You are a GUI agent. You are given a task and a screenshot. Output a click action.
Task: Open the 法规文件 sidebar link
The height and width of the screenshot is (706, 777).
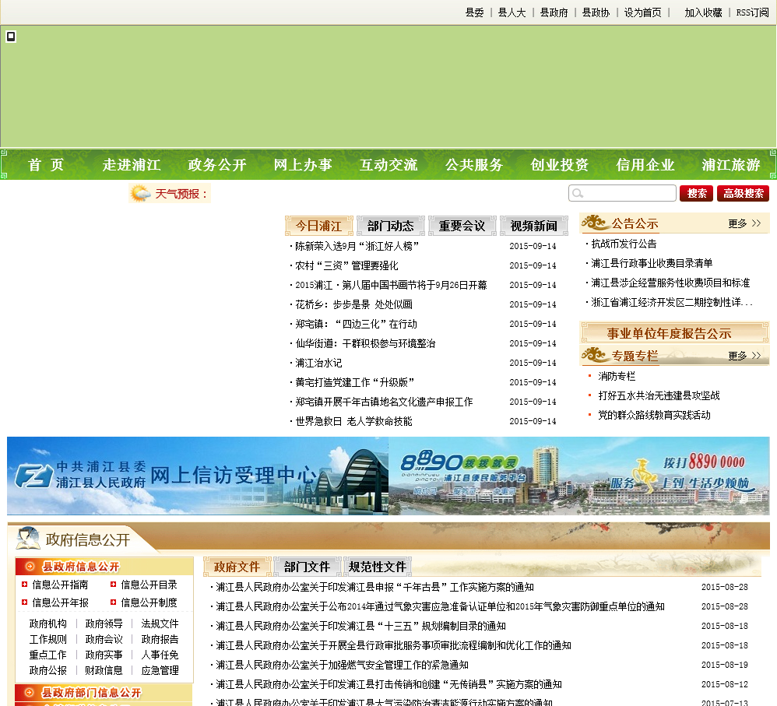tap(160, 623)
